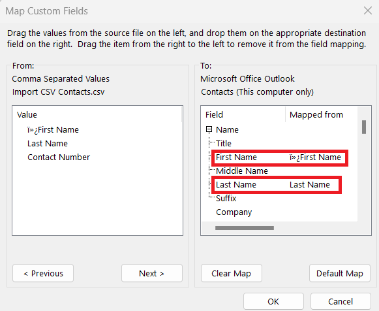The image size is (379, 311).
Task: Confirm the mapping with OK
Action: point(273,302)
